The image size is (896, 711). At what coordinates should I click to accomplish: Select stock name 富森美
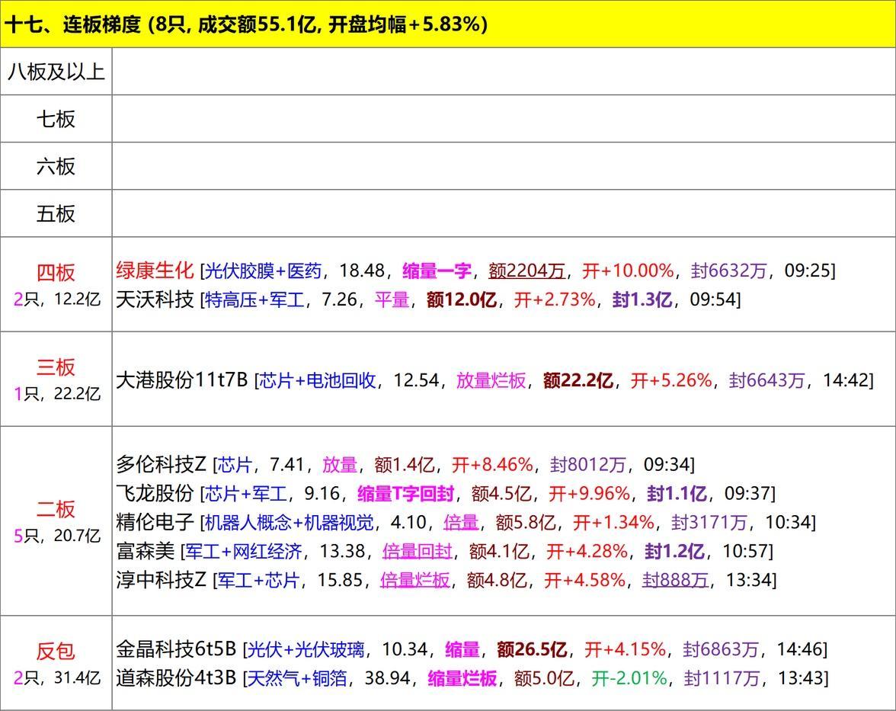pos(145,551)
